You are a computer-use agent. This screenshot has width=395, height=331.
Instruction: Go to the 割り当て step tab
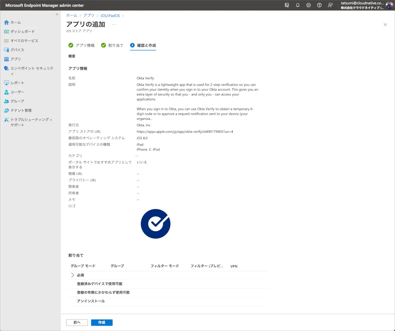coord(112,45)
